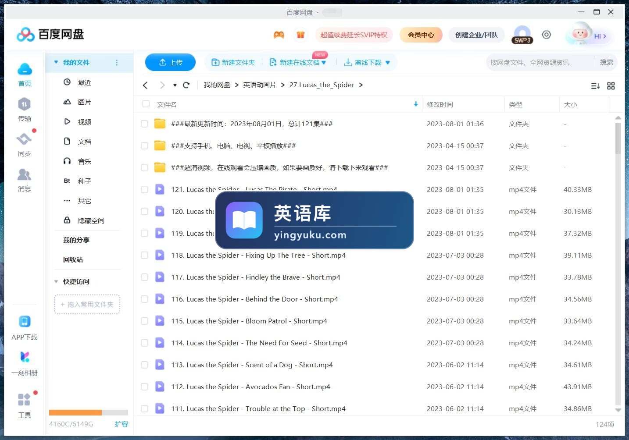Click the 搜索 search button

[607, 62]
